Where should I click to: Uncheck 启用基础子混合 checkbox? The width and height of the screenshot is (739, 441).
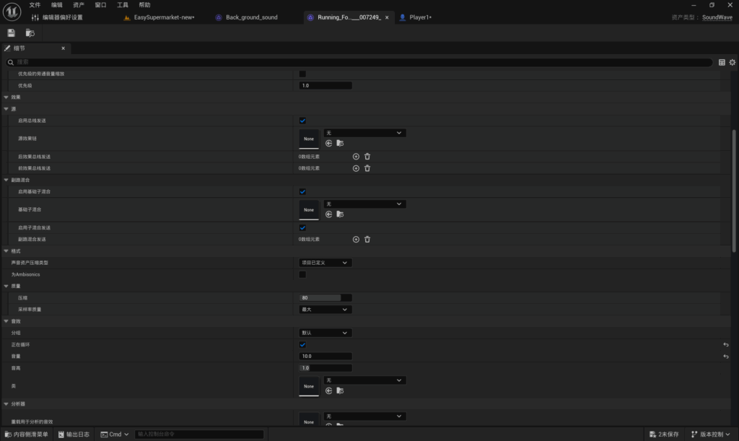(x=302, y=192)
